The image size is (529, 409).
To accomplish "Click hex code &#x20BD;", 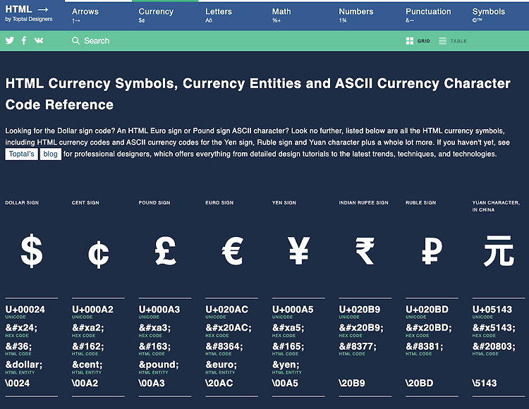I will 428,327.
